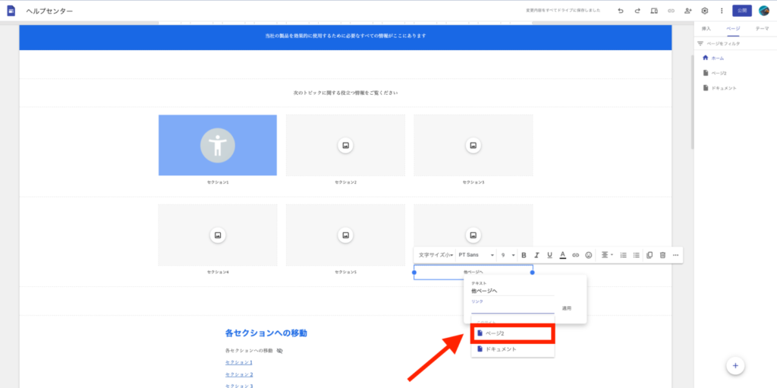Follow the セクション 3 link
The width and height of the screenshot is (777, 388).
click(239, 386)
